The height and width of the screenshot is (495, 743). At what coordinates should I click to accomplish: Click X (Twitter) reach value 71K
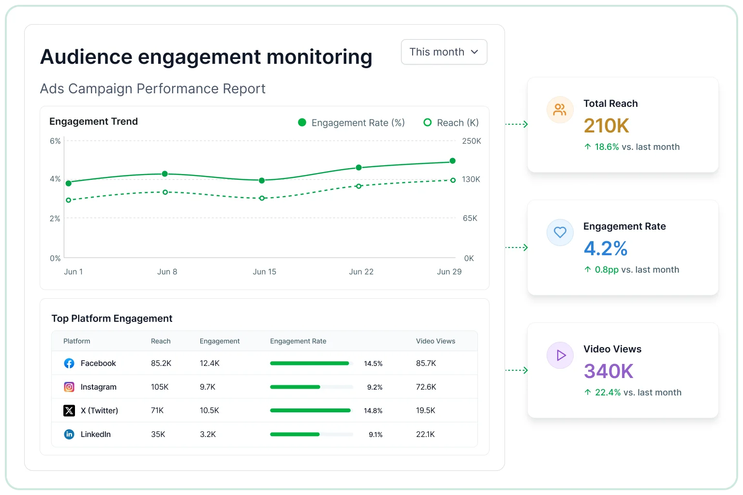point(157,410)
